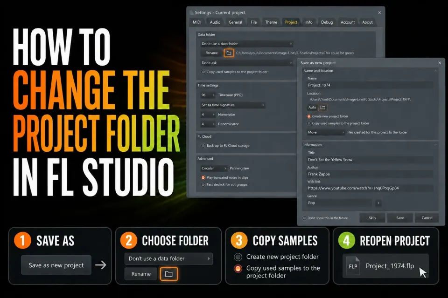Screen dimensions: 448x298
Task: Edit Author field Frank Zappa
Action: pyautogui.click(x=370, y=174)
